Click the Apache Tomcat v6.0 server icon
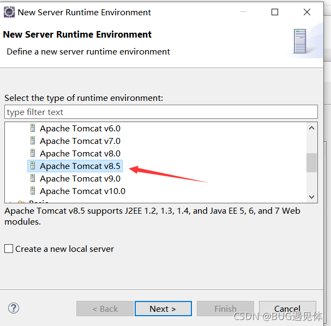This screenshot has height=326, width=331. 33,129
